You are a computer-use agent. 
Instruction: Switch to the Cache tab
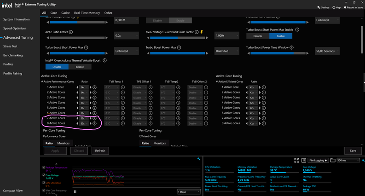click(x=65, y=13)
